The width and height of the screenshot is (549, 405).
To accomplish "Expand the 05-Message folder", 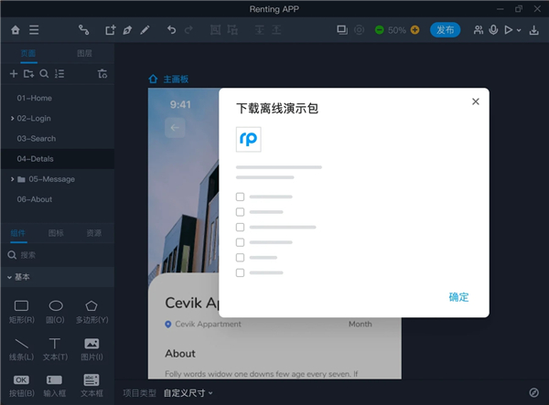I will click(12, 179).
